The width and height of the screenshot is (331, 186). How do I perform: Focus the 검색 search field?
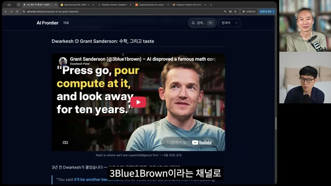tap(202, 23)
